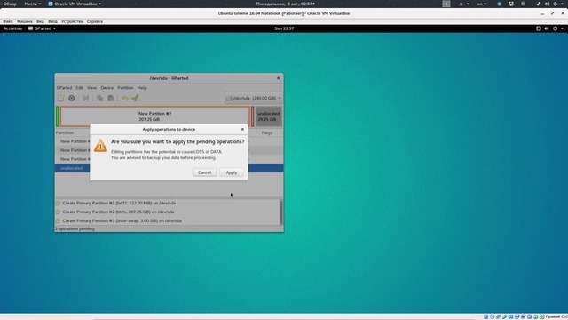Open the Edit menu in GParted

[79, 88]
